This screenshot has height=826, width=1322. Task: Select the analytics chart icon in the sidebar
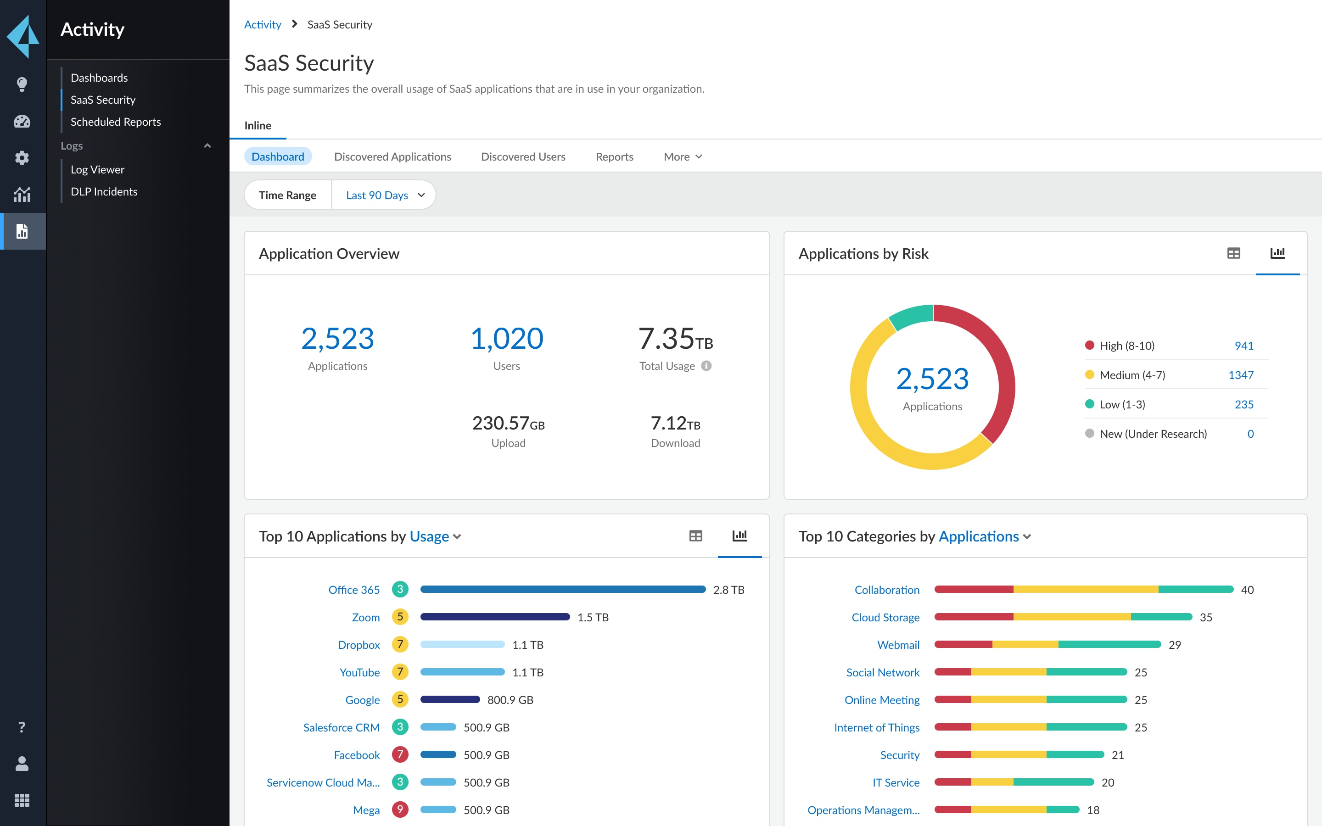22,195
